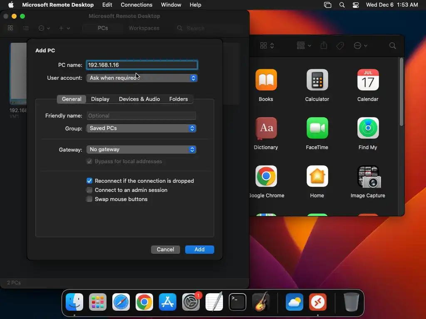
Task: Open the Apple menu
Action: coord(11,5)
